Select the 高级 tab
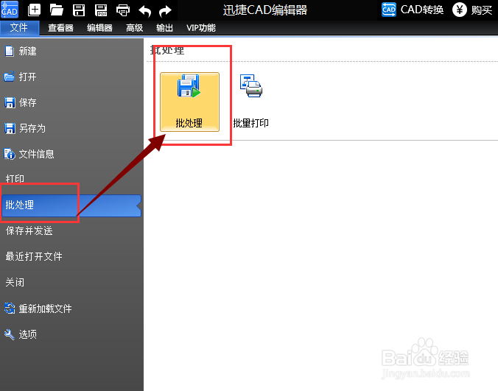The height and width of the screenshot is (391, 498). 134,28
